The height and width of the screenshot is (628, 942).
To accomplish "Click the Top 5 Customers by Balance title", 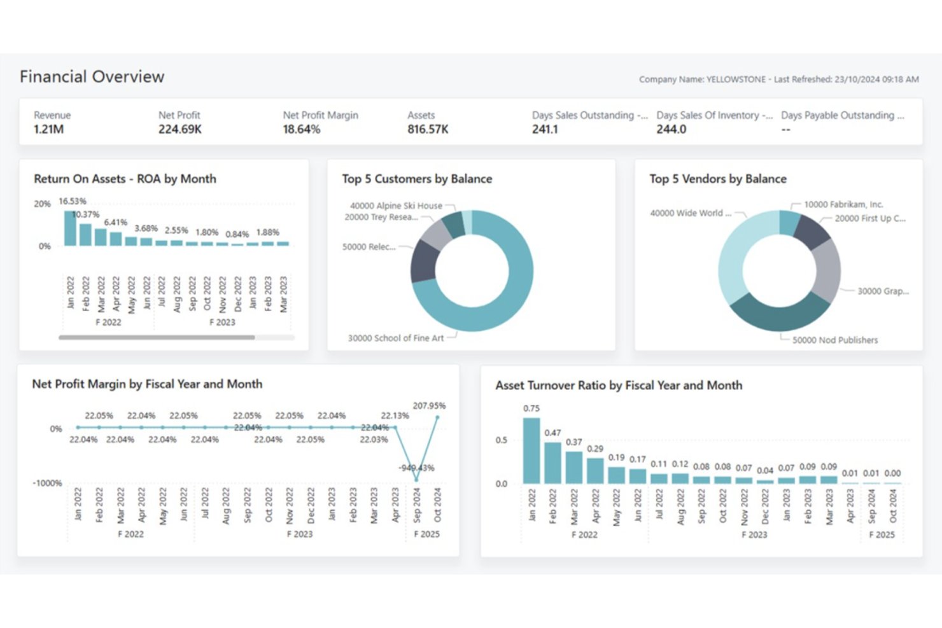I will point(417,179).
